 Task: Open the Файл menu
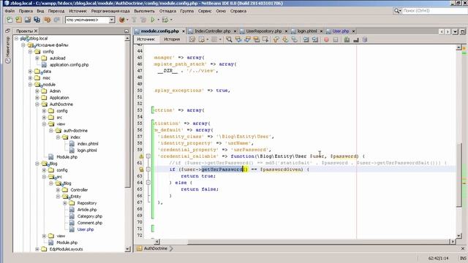10,11
